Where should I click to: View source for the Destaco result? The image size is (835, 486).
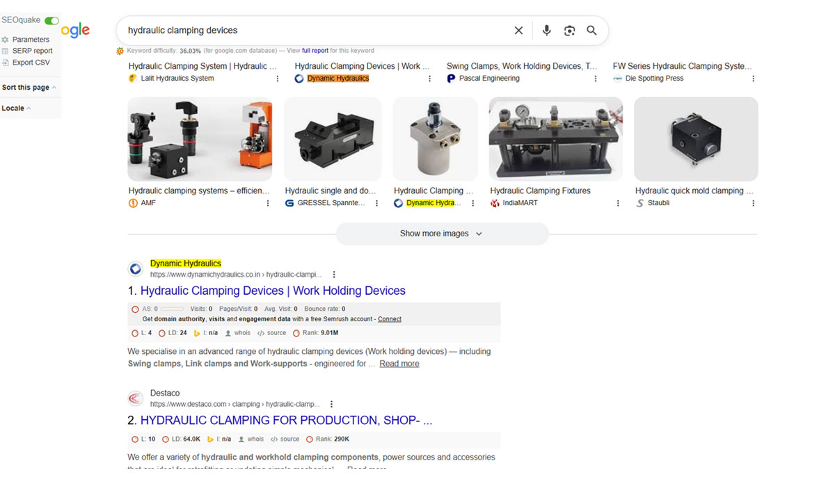click(285, 439)
